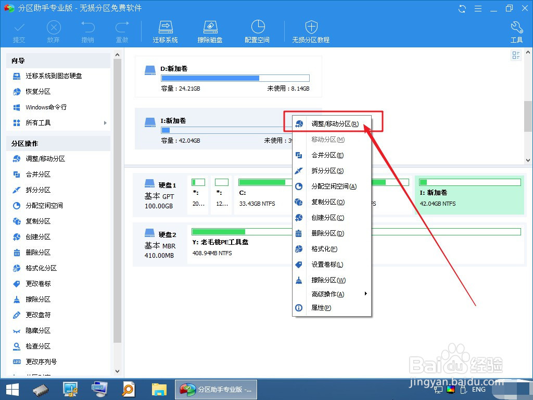Select the I: 新加卷 42.04GB NTFS block
The image size is (533, 400).
(x=469, y=195)
